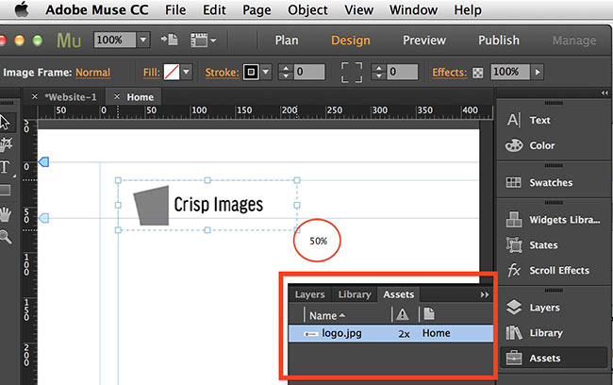
Task: Open the zoom level dropdown arrow
Action: (143, 40)
